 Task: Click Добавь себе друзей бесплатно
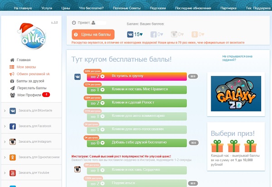[x=137, y=143]
